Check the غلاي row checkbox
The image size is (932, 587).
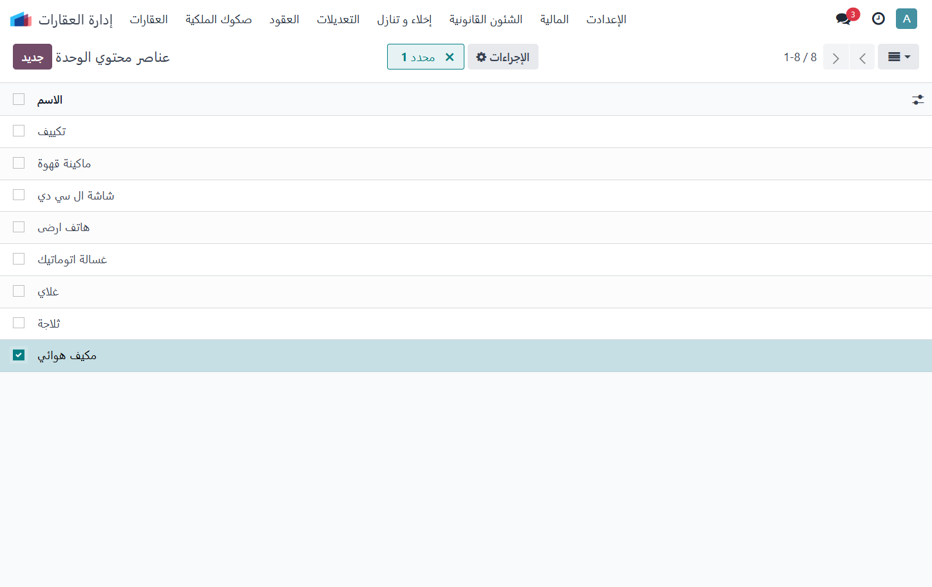tap(19, 291)
